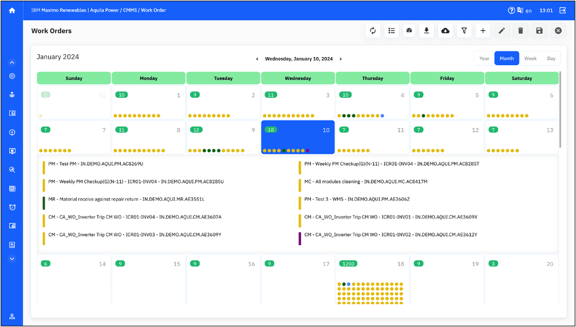This screenshot has height=327, width=576.
Task: Open the filter funnel icon
Action: (464, 31)
